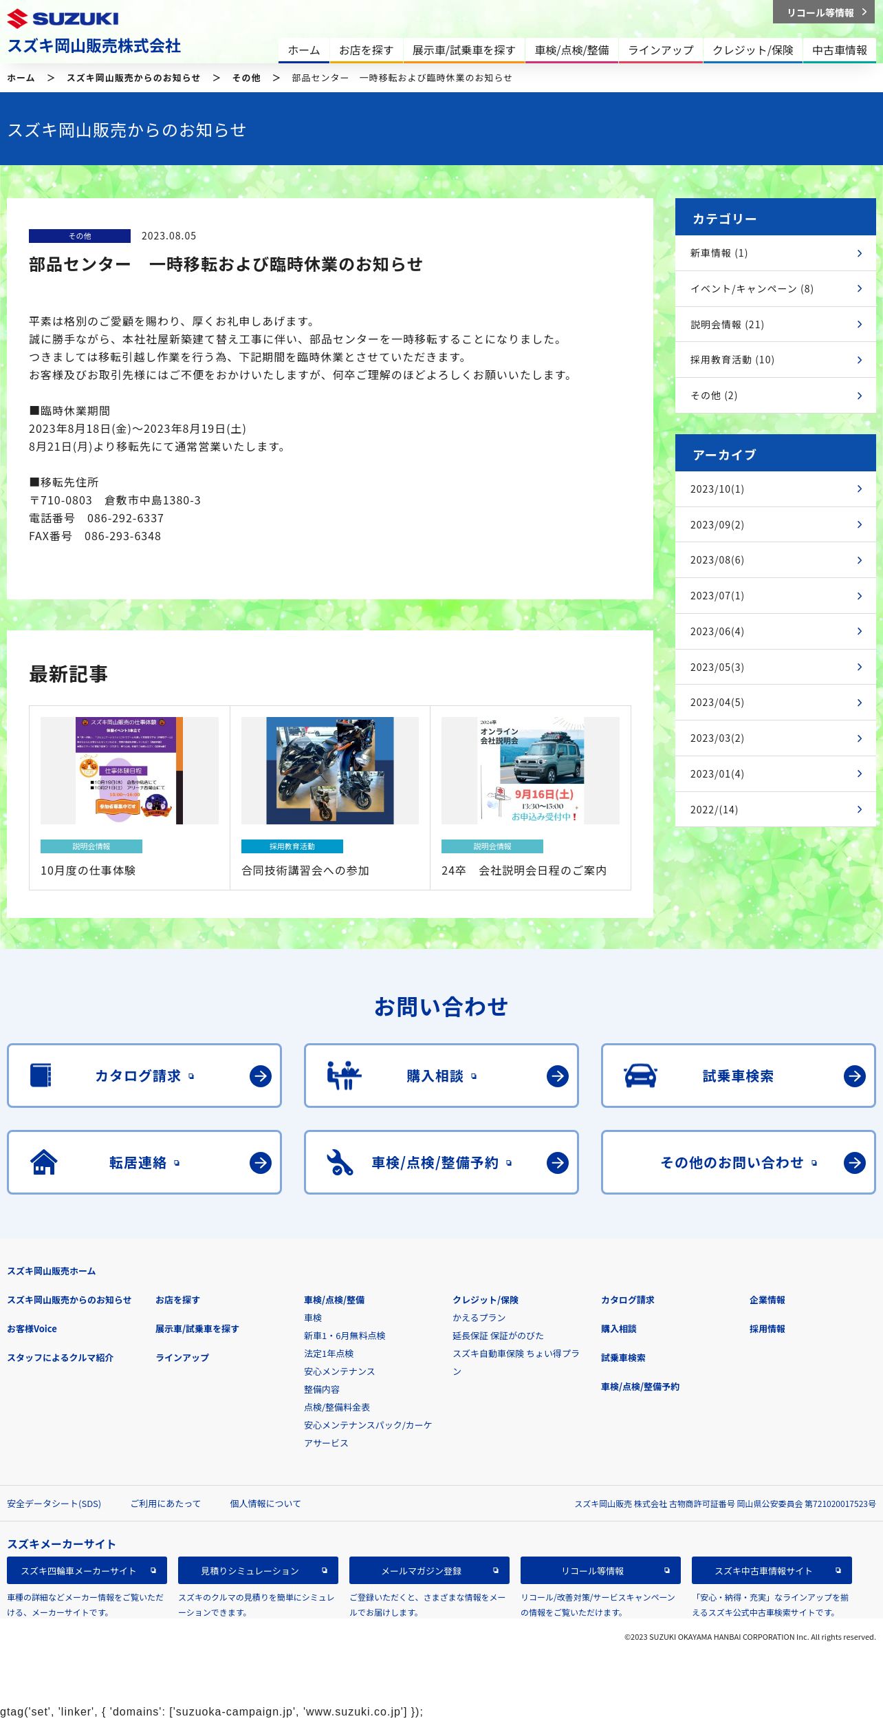883x1721 pixels.
Task: Open その他 (2) category chevron
Action: [x=860, y=396]
